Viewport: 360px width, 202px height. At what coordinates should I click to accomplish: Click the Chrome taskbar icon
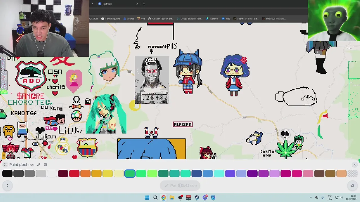click(x=163, y=198)
